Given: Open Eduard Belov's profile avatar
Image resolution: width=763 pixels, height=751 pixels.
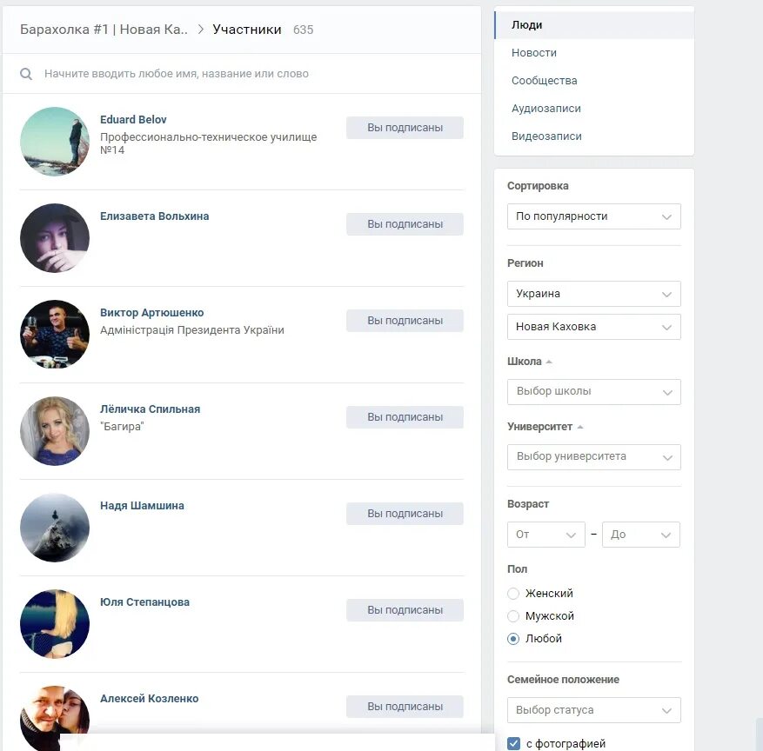Looking at the screenshot, I should pyautogui.click(x=55, y=142).
